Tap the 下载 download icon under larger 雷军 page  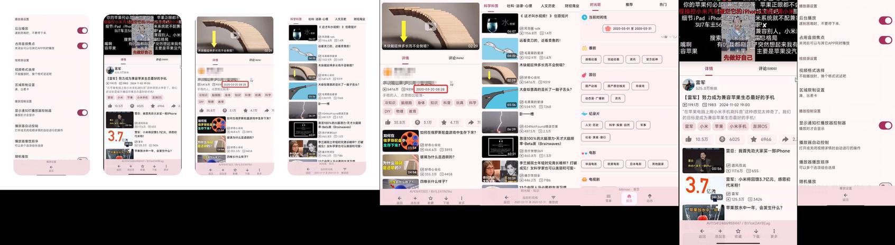point(756,232)
